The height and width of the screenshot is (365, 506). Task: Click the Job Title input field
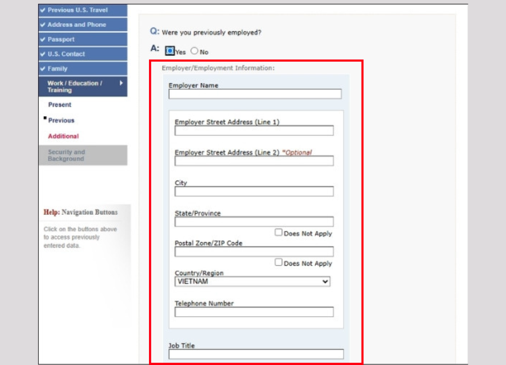pyautogui.click(x=256, y=354)
